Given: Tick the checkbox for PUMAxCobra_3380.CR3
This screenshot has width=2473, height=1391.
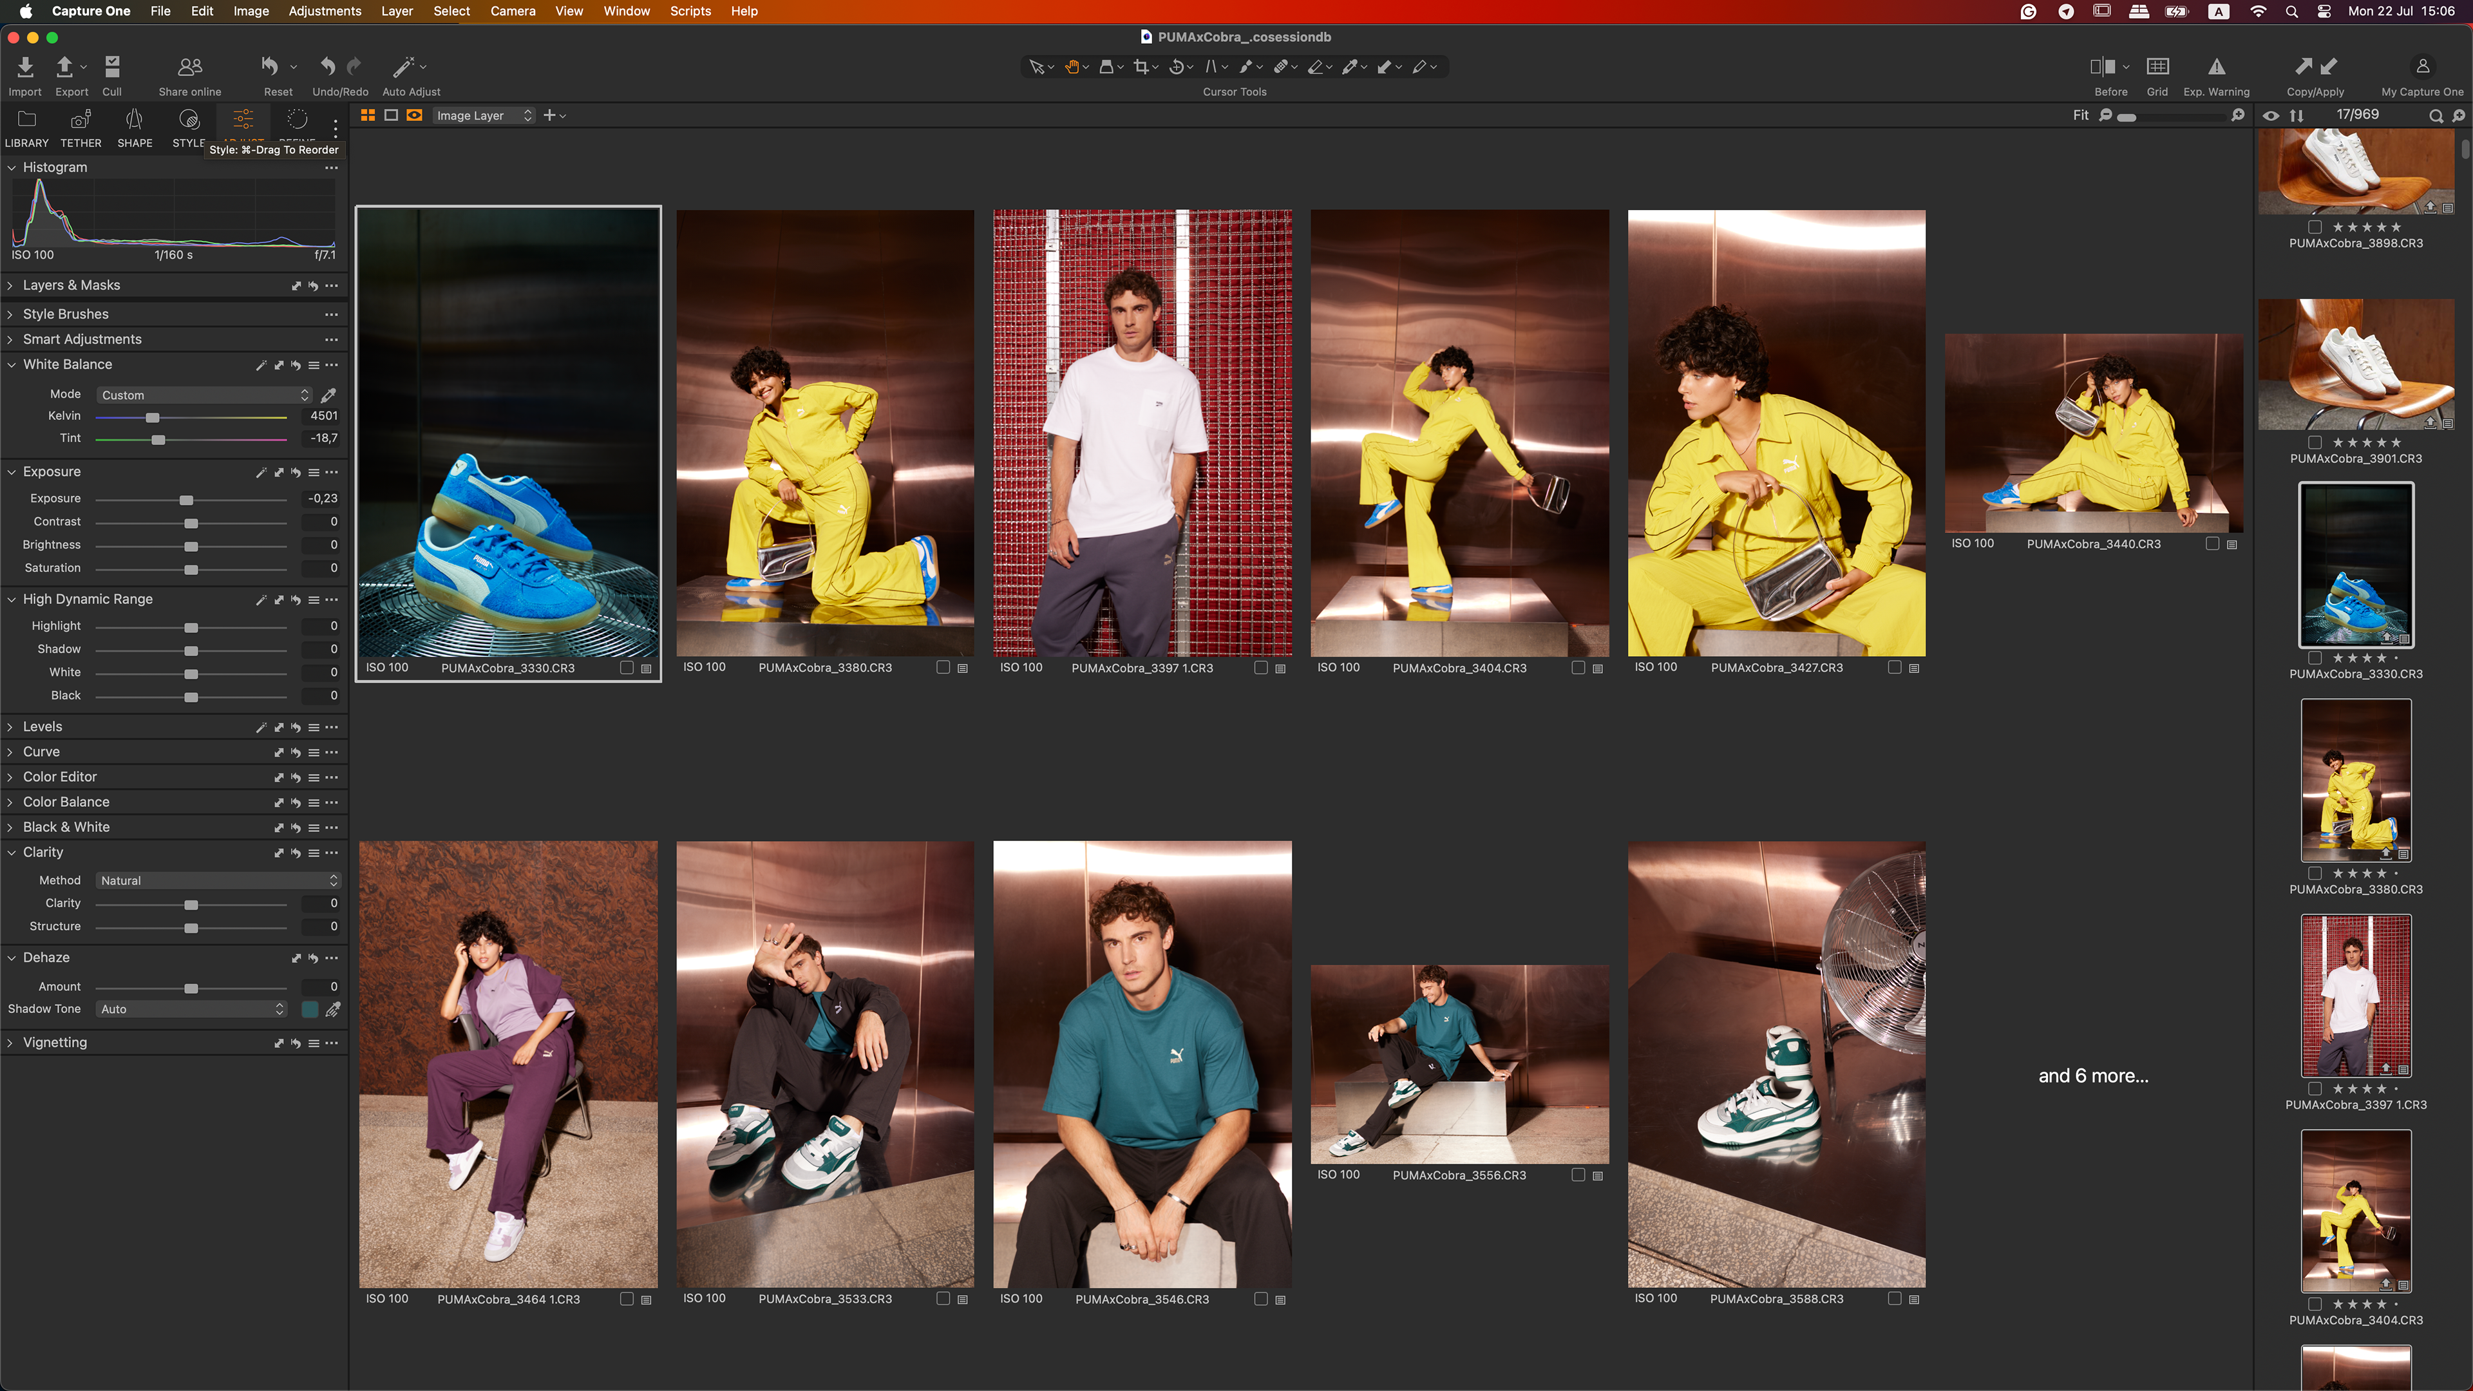Looking at the screenshot, I should [x=943, y=667].
